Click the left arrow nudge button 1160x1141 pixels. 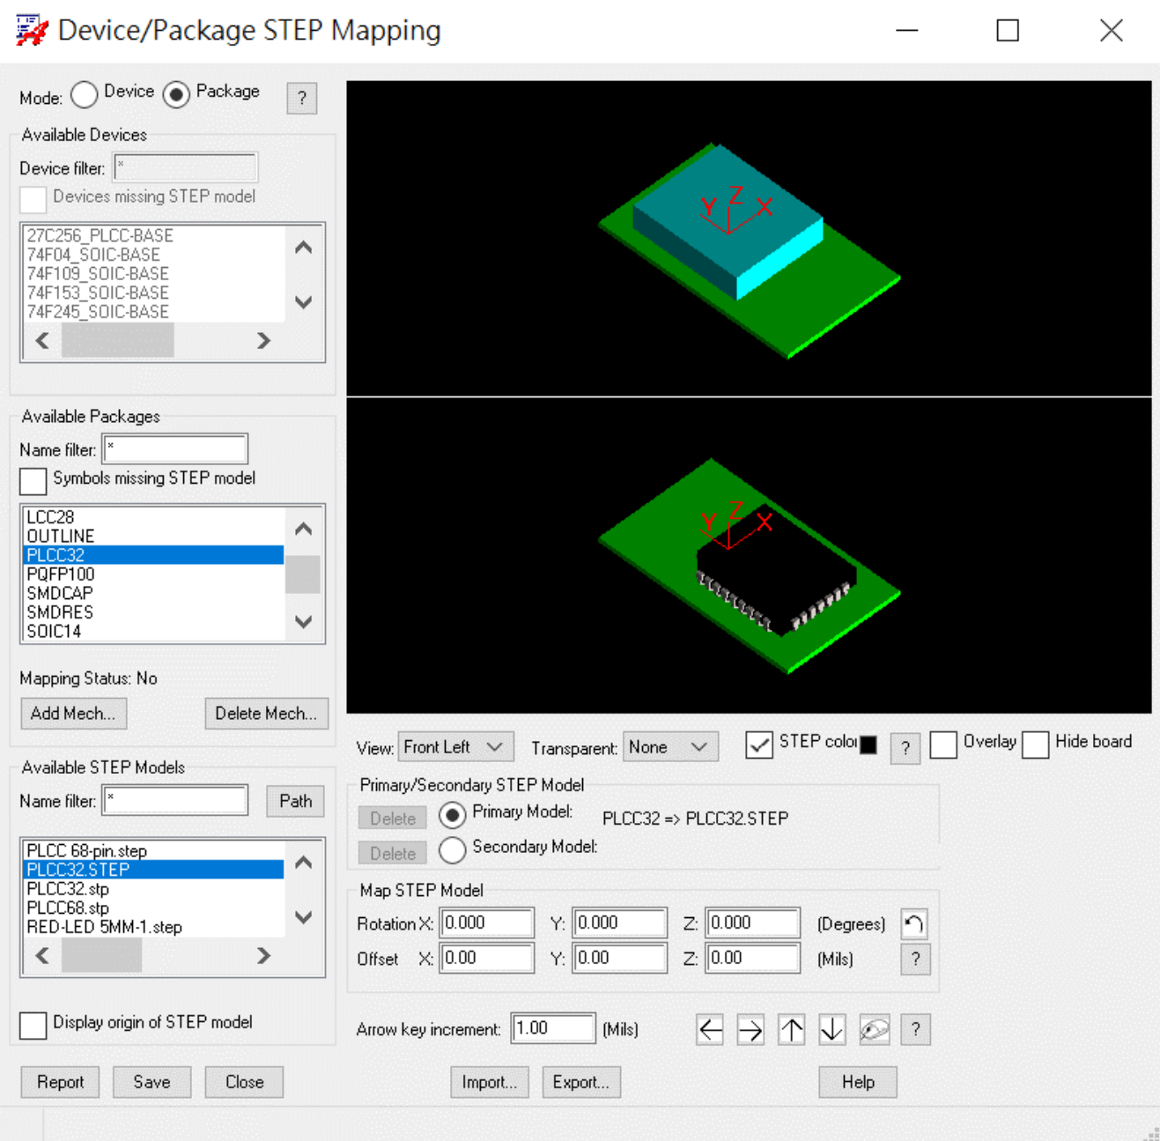[x=710, y=1029]
